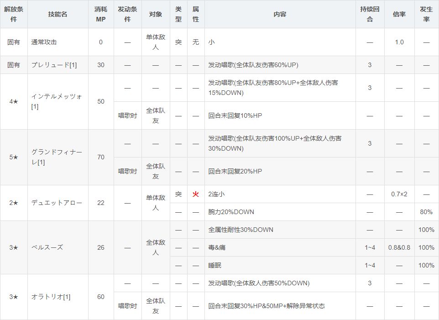Click the text 回合末回复10%HP
The width and height of the screenshot is (439, 320).
[235, 115]
